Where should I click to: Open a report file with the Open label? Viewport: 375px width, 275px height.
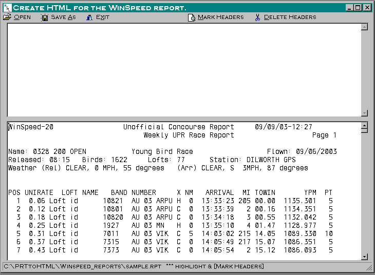(22, 17)
